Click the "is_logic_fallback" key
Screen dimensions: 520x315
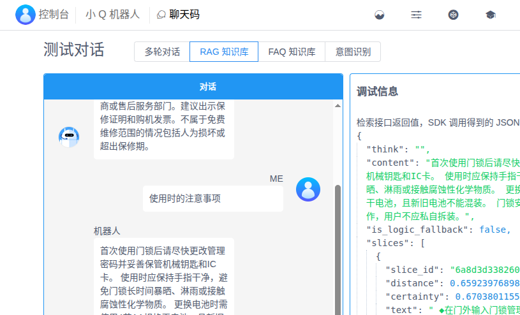[x=420, y=230]
